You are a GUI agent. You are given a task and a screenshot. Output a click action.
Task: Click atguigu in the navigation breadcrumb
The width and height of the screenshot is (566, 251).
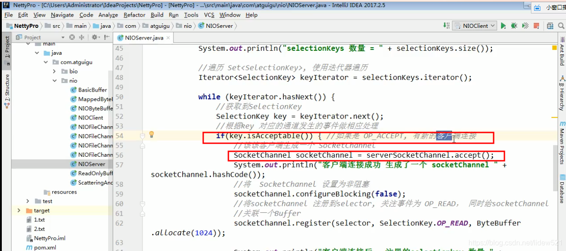click(x=156, y=26)
